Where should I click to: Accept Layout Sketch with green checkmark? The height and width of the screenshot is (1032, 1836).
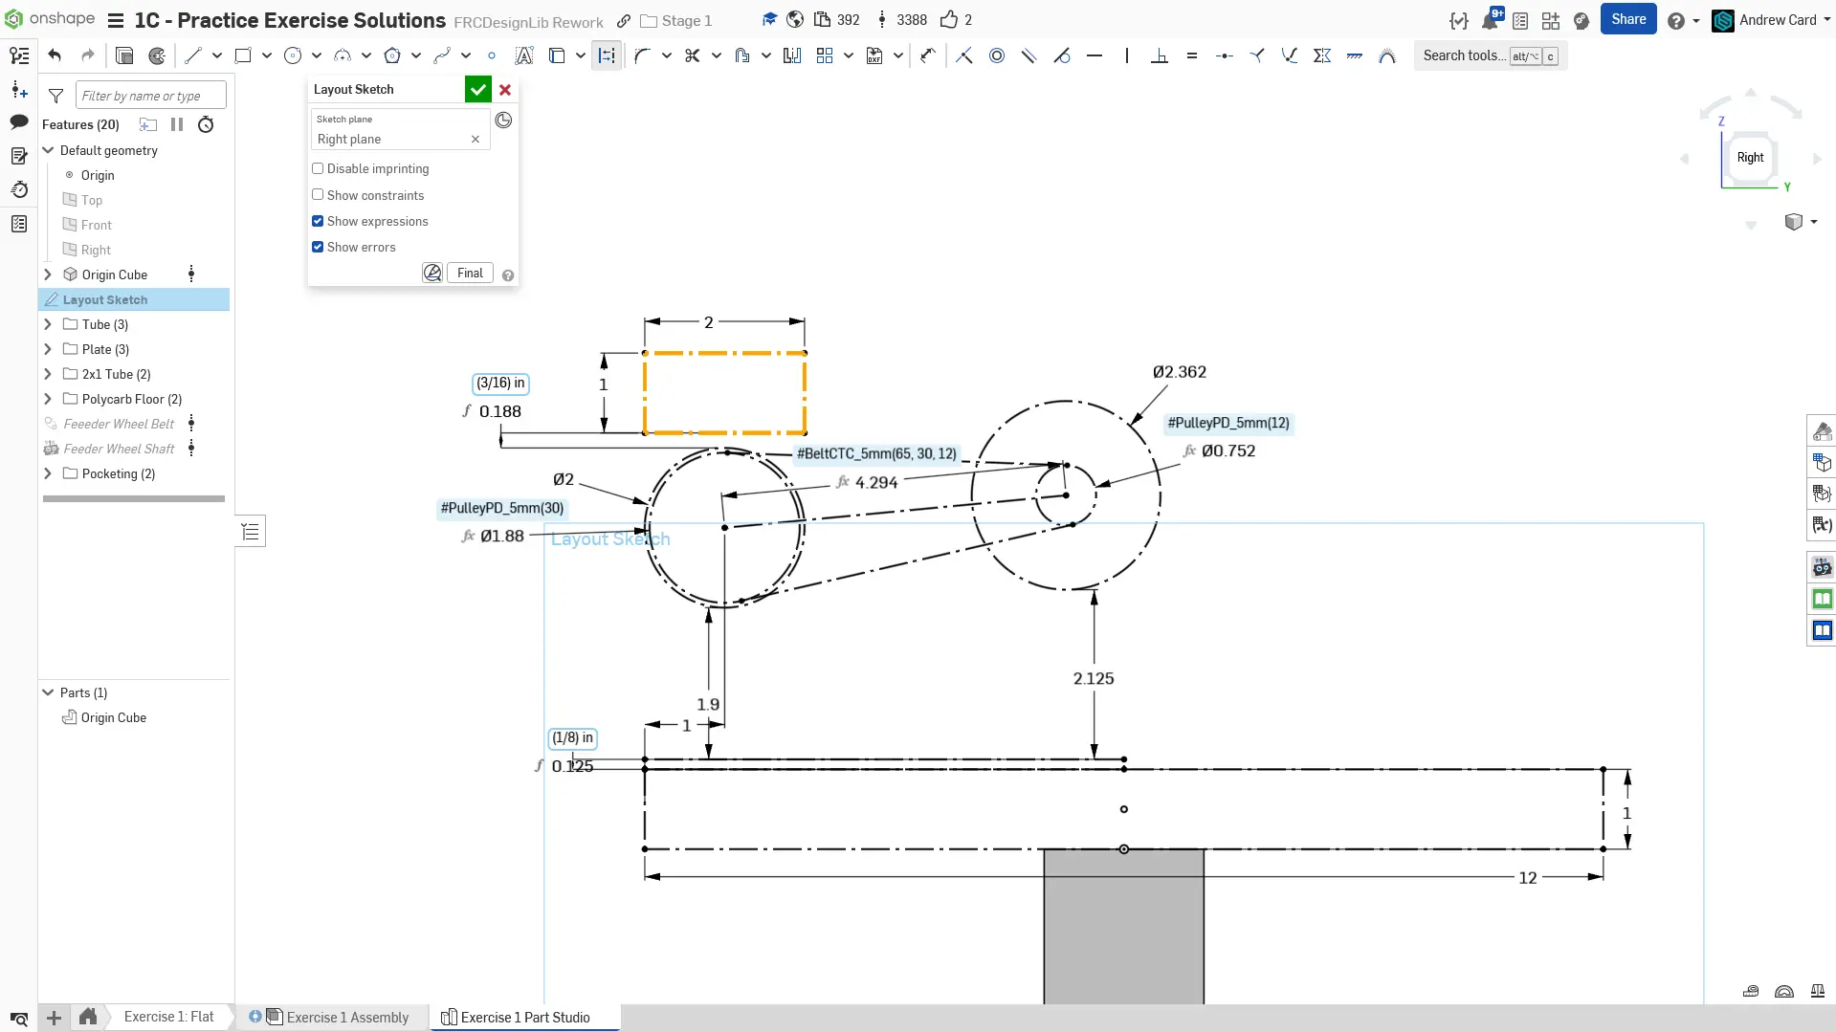tap(477, 89)
